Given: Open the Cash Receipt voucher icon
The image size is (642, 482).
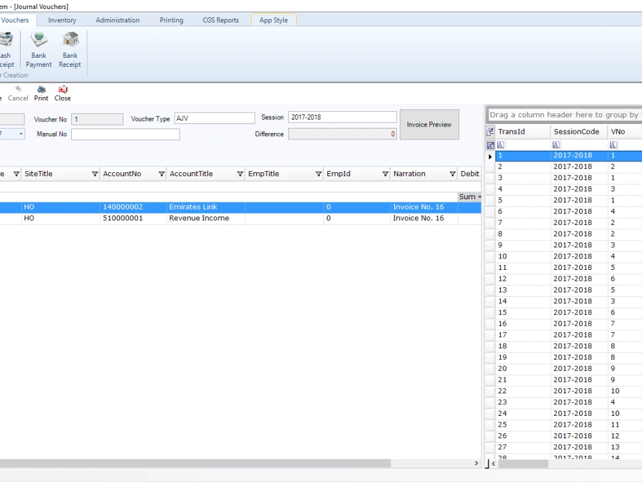Looking at the screenshot, I should tap(6, 49).
